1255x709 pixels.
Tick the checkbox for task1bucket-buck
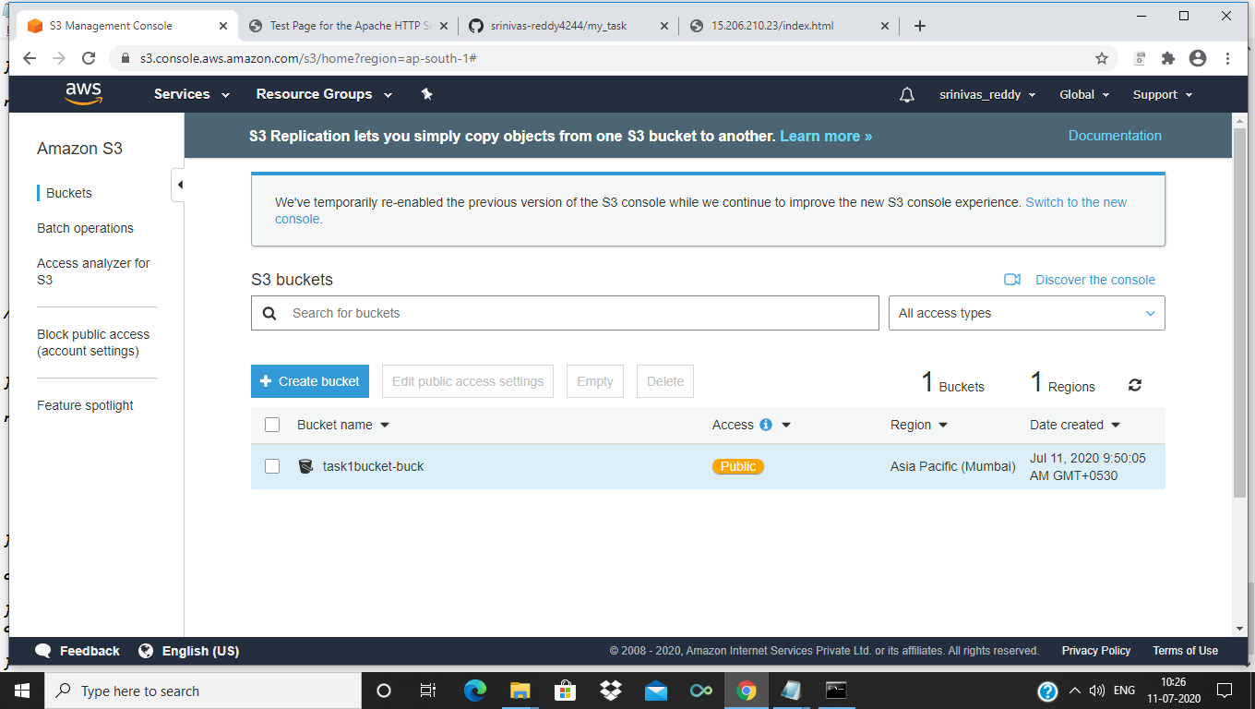click(272, 466)
